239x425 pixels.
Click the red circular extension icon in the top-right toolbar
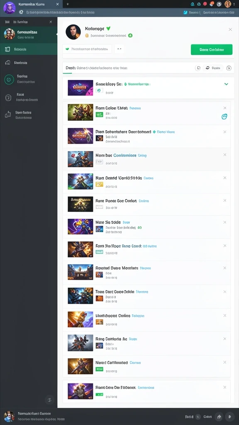click(205, 4)
